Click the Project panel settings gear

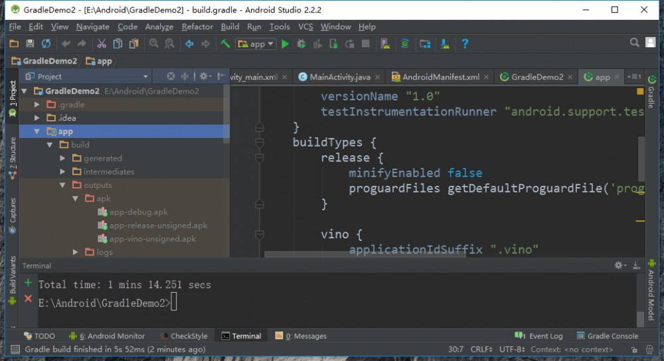pos(204,76)
